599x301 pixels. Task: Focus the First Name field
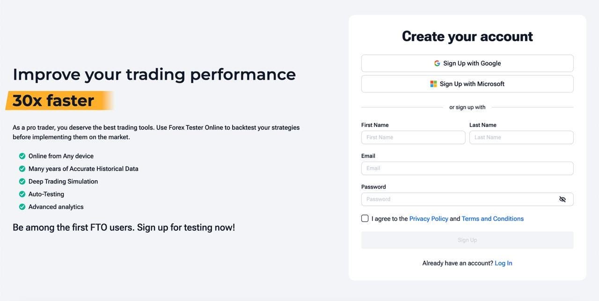413,137
